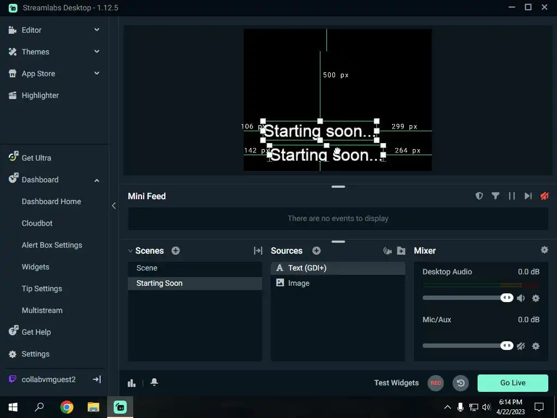Viewport: 557px width, 418px height.
Task: Open the Themes section
Action: (35, 52)
